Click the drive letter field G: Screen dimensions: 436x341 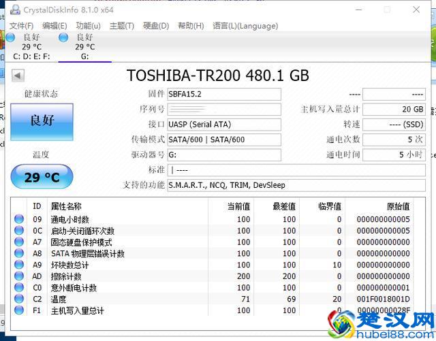(x=224, y=155)
